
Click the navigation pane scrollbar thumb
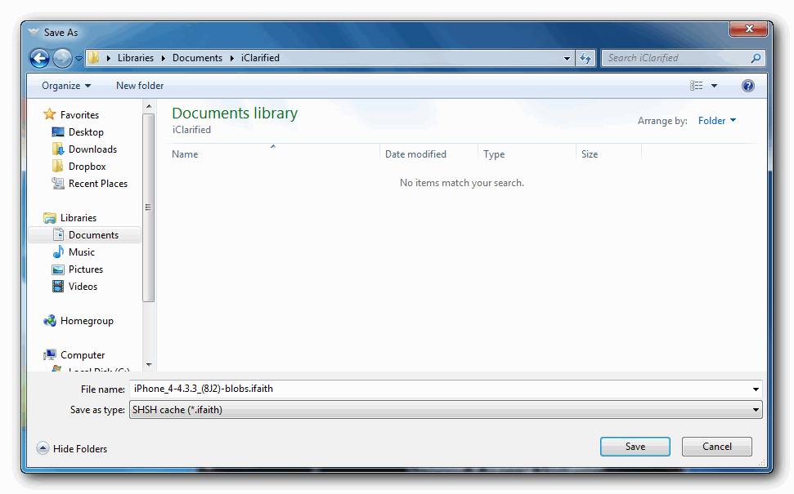coord(148,207)
